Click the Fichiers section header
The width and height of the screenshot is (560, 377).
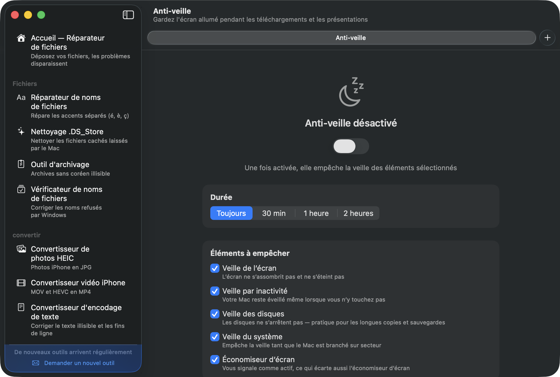coord(25,84)
